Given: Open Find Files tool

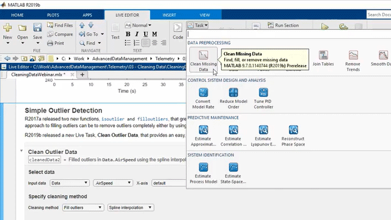Looking at the screenshot, I should click(x=60, y=25).
